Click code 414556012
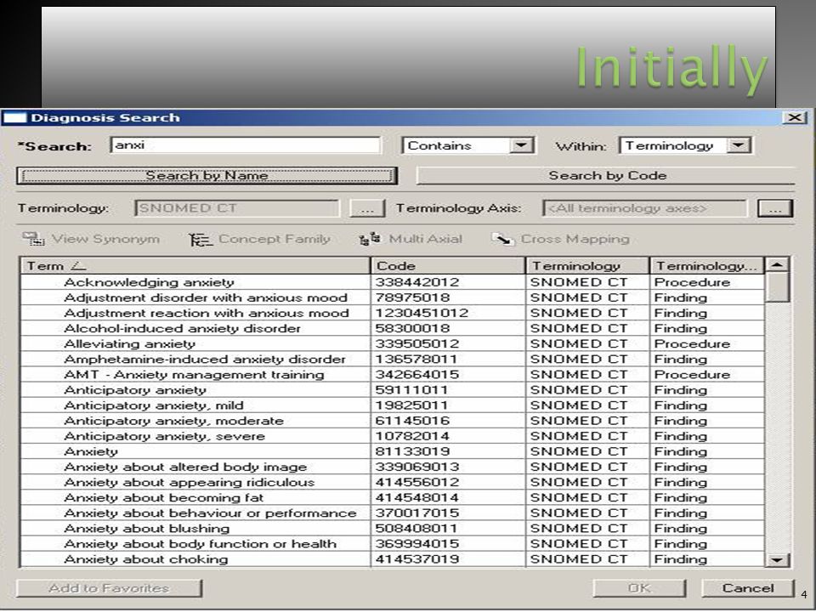Image resolution: width=816 pixels, height=612 pixels. [416, 482]
